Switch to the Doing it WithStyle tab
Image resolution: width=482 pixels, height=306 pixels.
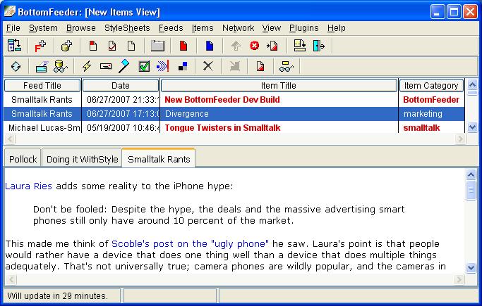(82, 159)
